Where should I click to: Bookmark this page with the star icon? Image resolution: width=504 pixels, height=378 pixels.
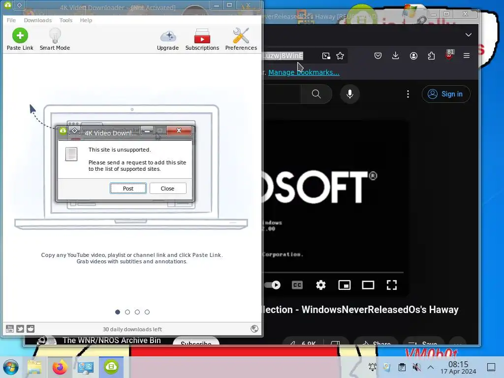coord(340,56)
